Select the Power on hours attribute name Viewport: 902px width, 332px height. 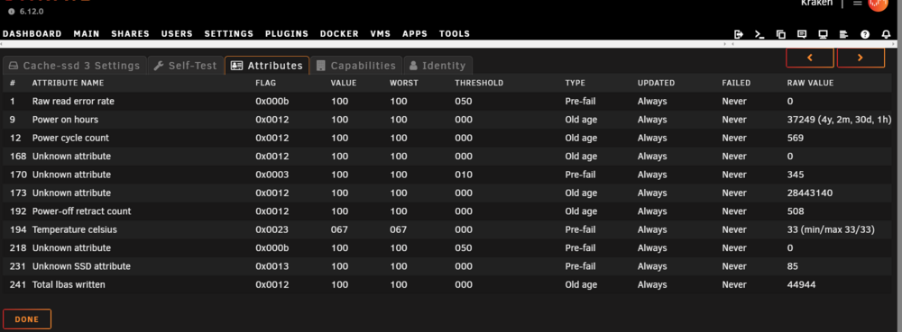[65, 120]
